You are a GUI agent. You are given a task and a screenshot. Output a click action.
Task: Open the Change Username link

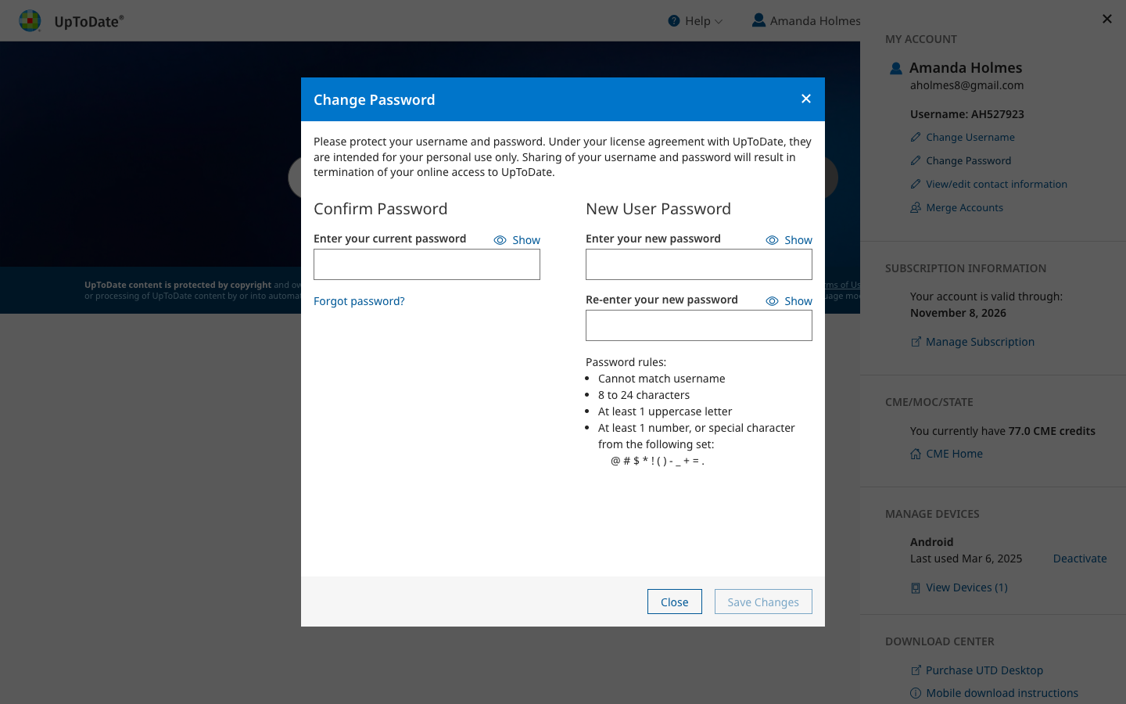point(970,137)
